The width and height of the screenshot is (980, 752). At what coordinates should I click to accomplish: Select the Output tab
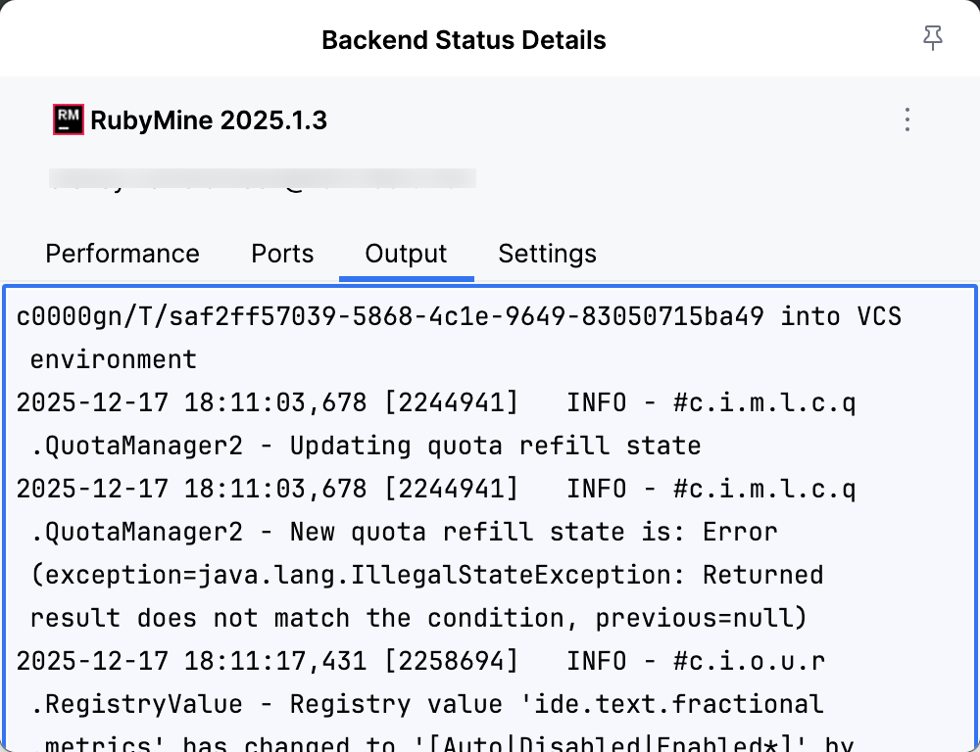(406, 254)
